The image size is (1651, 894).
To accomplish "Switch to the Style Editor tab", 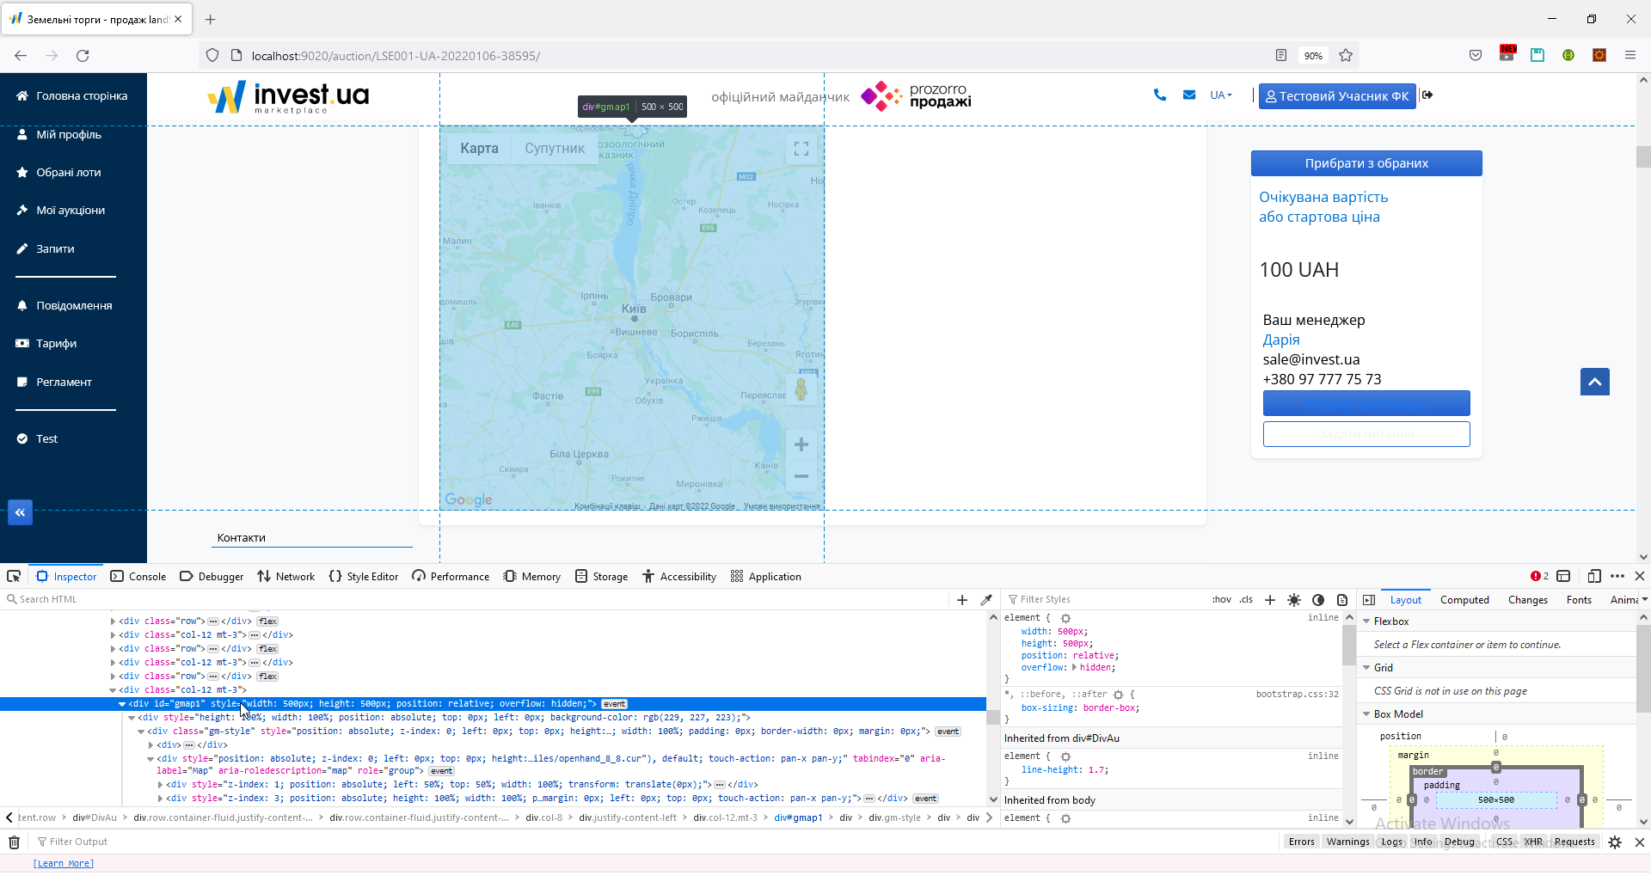I will click(x=364, y=576).
